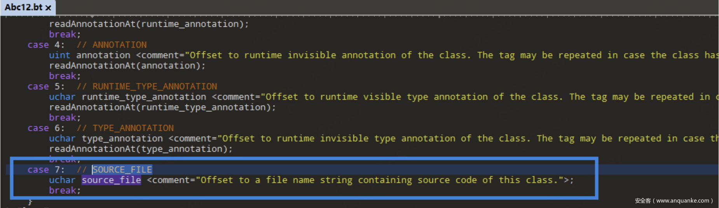
Task: Click the final 'break;' below source_file
Action: (x=65, y=191)
